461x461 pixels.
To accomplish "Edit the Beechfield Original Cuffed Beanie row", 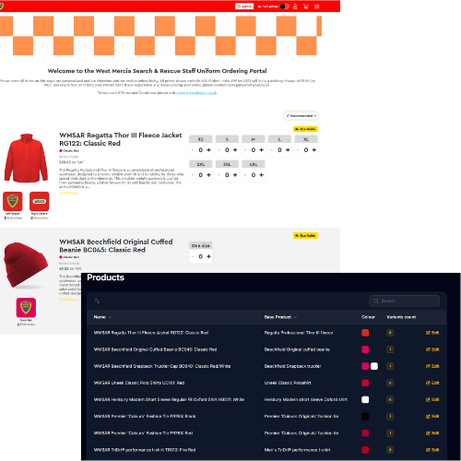I will coord(432,349).
